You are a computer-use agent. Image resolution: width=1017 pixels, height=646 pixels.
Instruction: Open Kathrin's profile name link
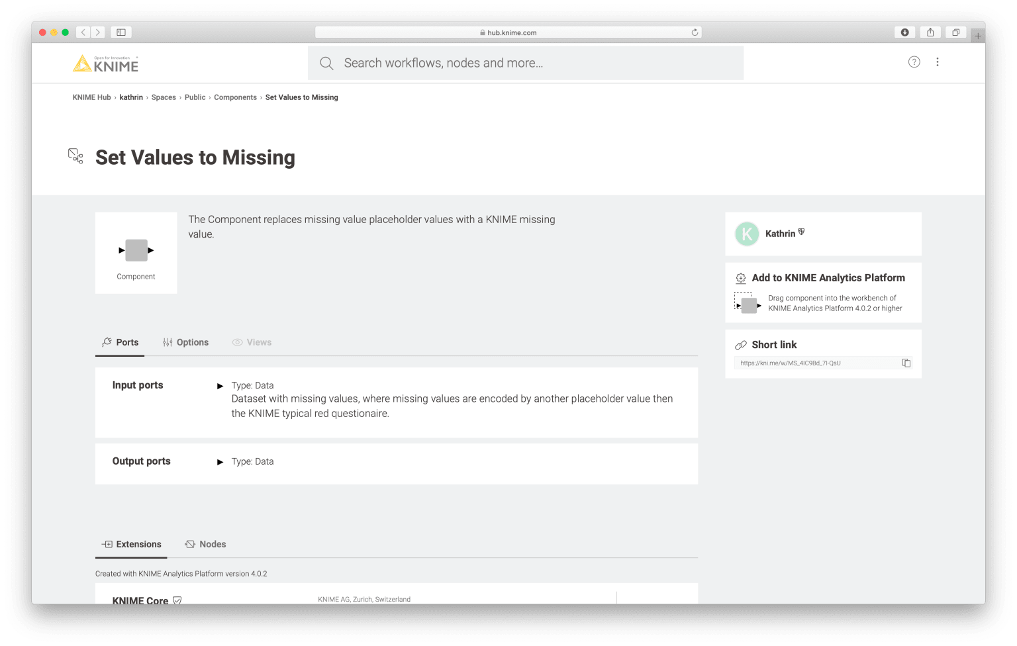pos(780,234)
